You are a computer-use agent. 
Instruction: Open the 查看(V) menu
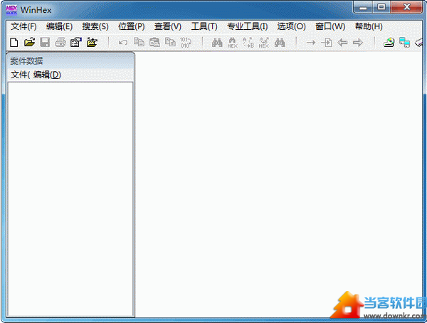pos(168,26)
